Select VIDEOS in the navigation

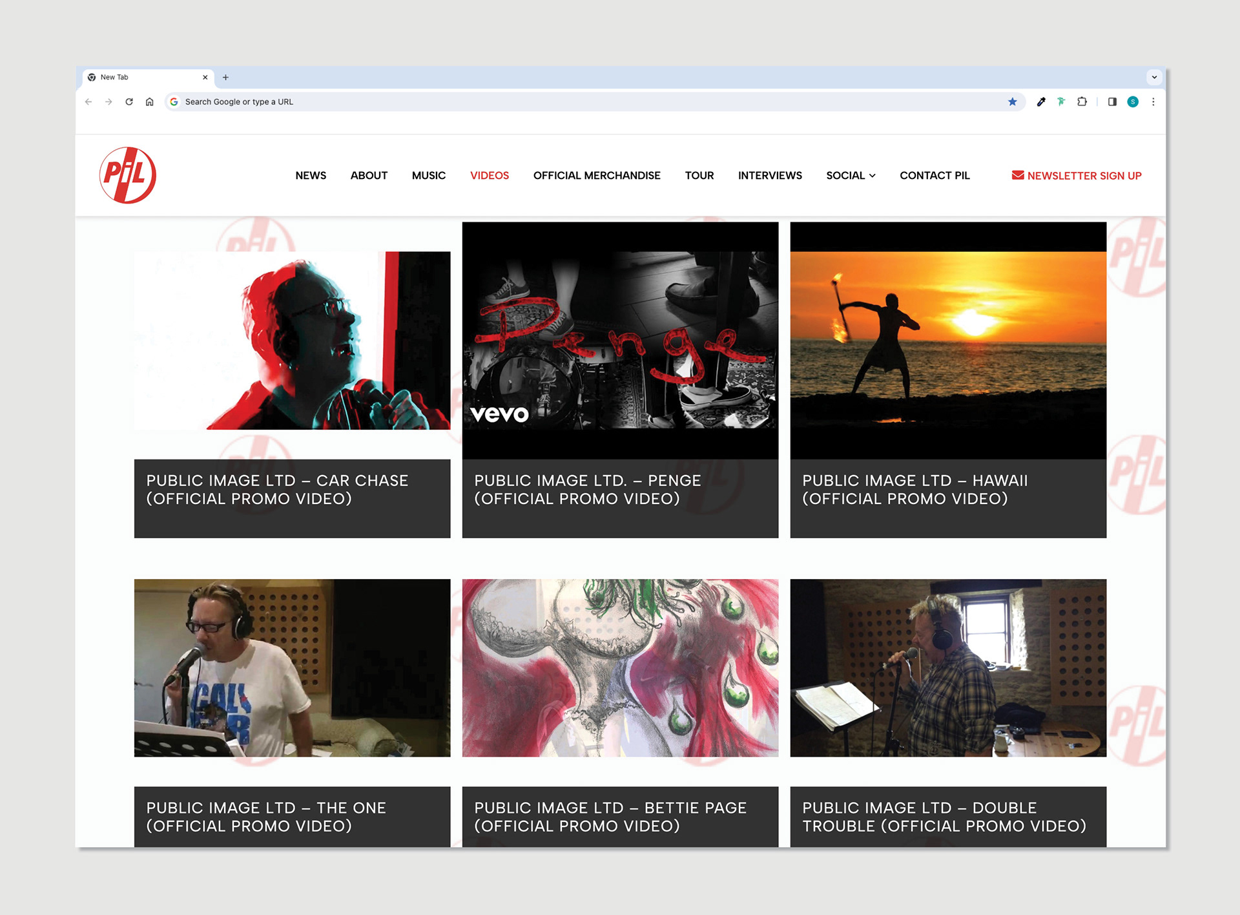pyautogui.click(x=490, y=176)
